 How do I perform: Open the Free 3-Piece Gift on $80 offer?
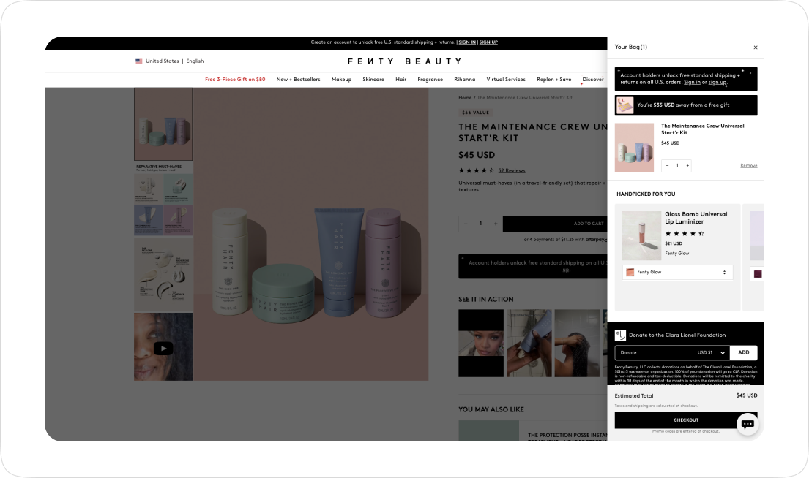pos(235,80)
